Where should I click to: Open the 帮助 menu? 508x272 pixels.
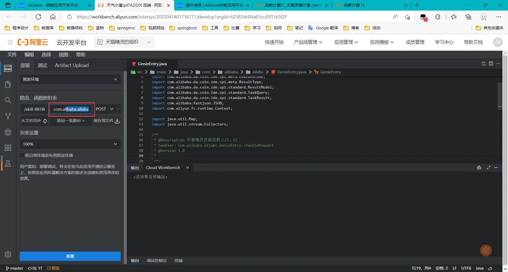pos(81,54)
